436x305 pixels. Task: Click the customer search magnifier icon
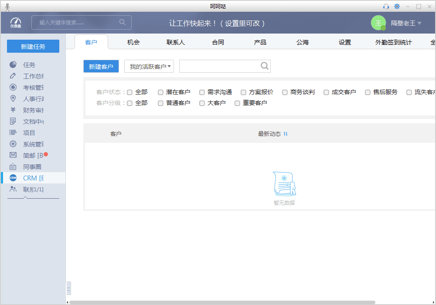pos(265,66)
